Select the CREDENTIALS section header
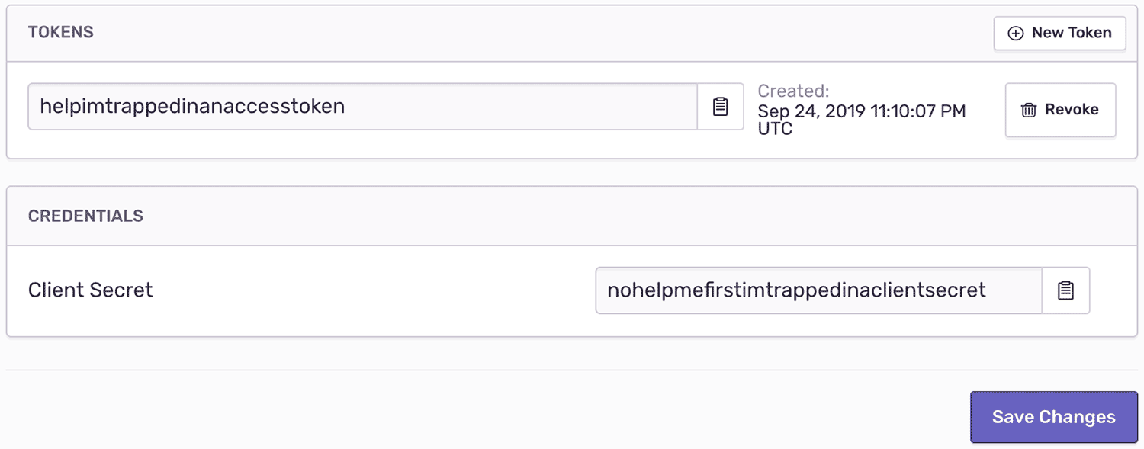1144x449 pixels. pos(85,216)
